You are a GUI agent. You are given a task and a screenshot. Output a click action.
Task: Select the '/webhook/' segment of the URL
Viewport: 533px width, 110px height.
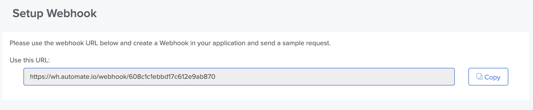click(x=113, y=76)
